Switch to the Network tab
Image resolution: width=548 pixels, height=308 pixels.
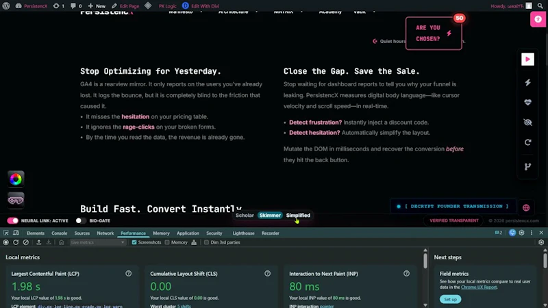coord(105,233)
